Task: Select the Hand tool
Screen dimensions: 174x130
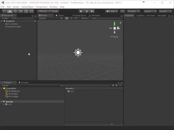Action: click(x=4, y=11)
